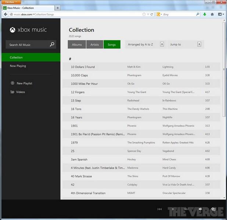Image resolution: width=227 pixels, height=220 pixels.
Task: Click artist Matt & Kim
Action: pyautogui.click(x=134, y=67)
